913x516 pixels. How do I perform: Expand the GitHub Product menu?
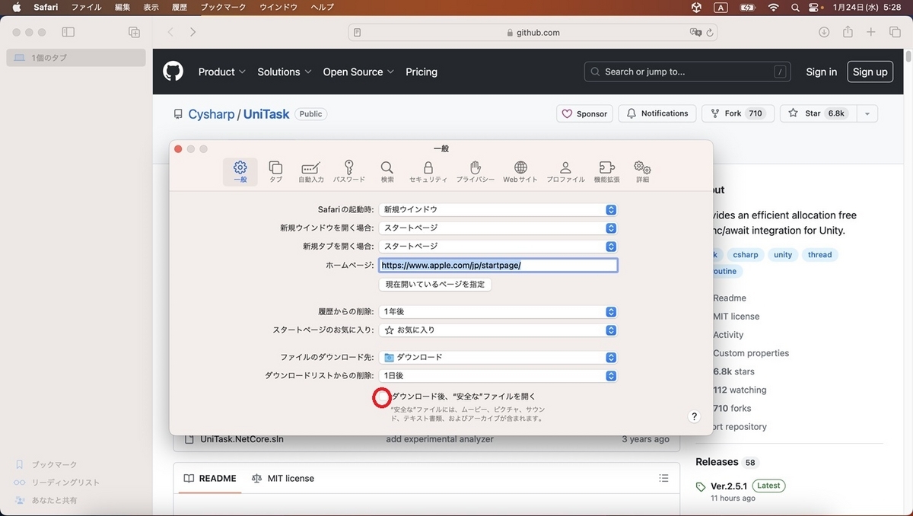pyautogui.click(x=222, y=72)
